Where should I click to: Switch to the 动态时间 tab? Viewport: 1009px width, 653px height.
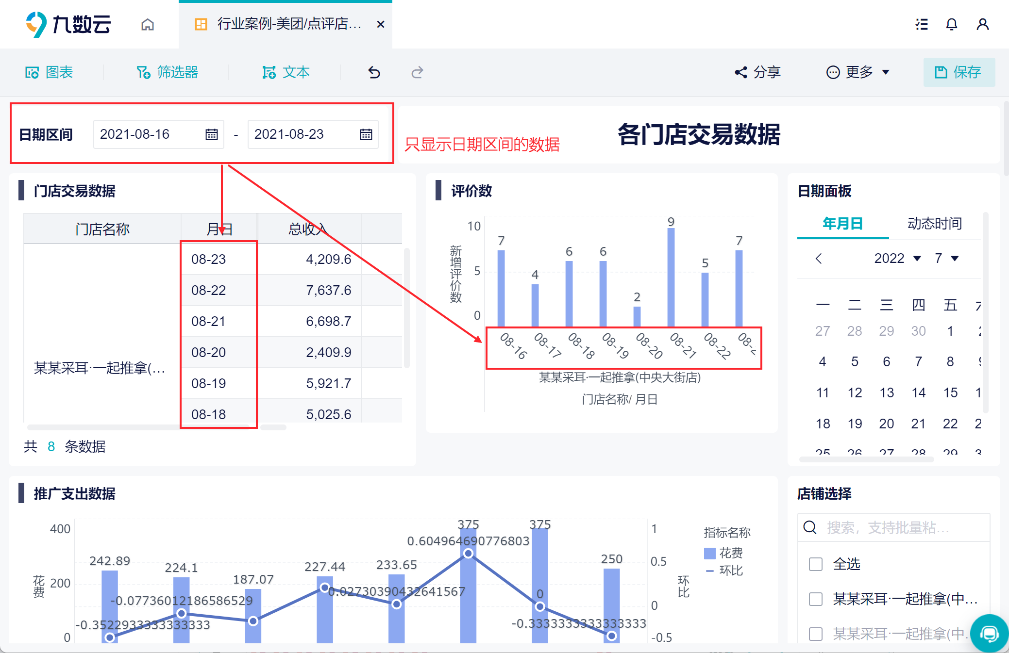(935, 224)
